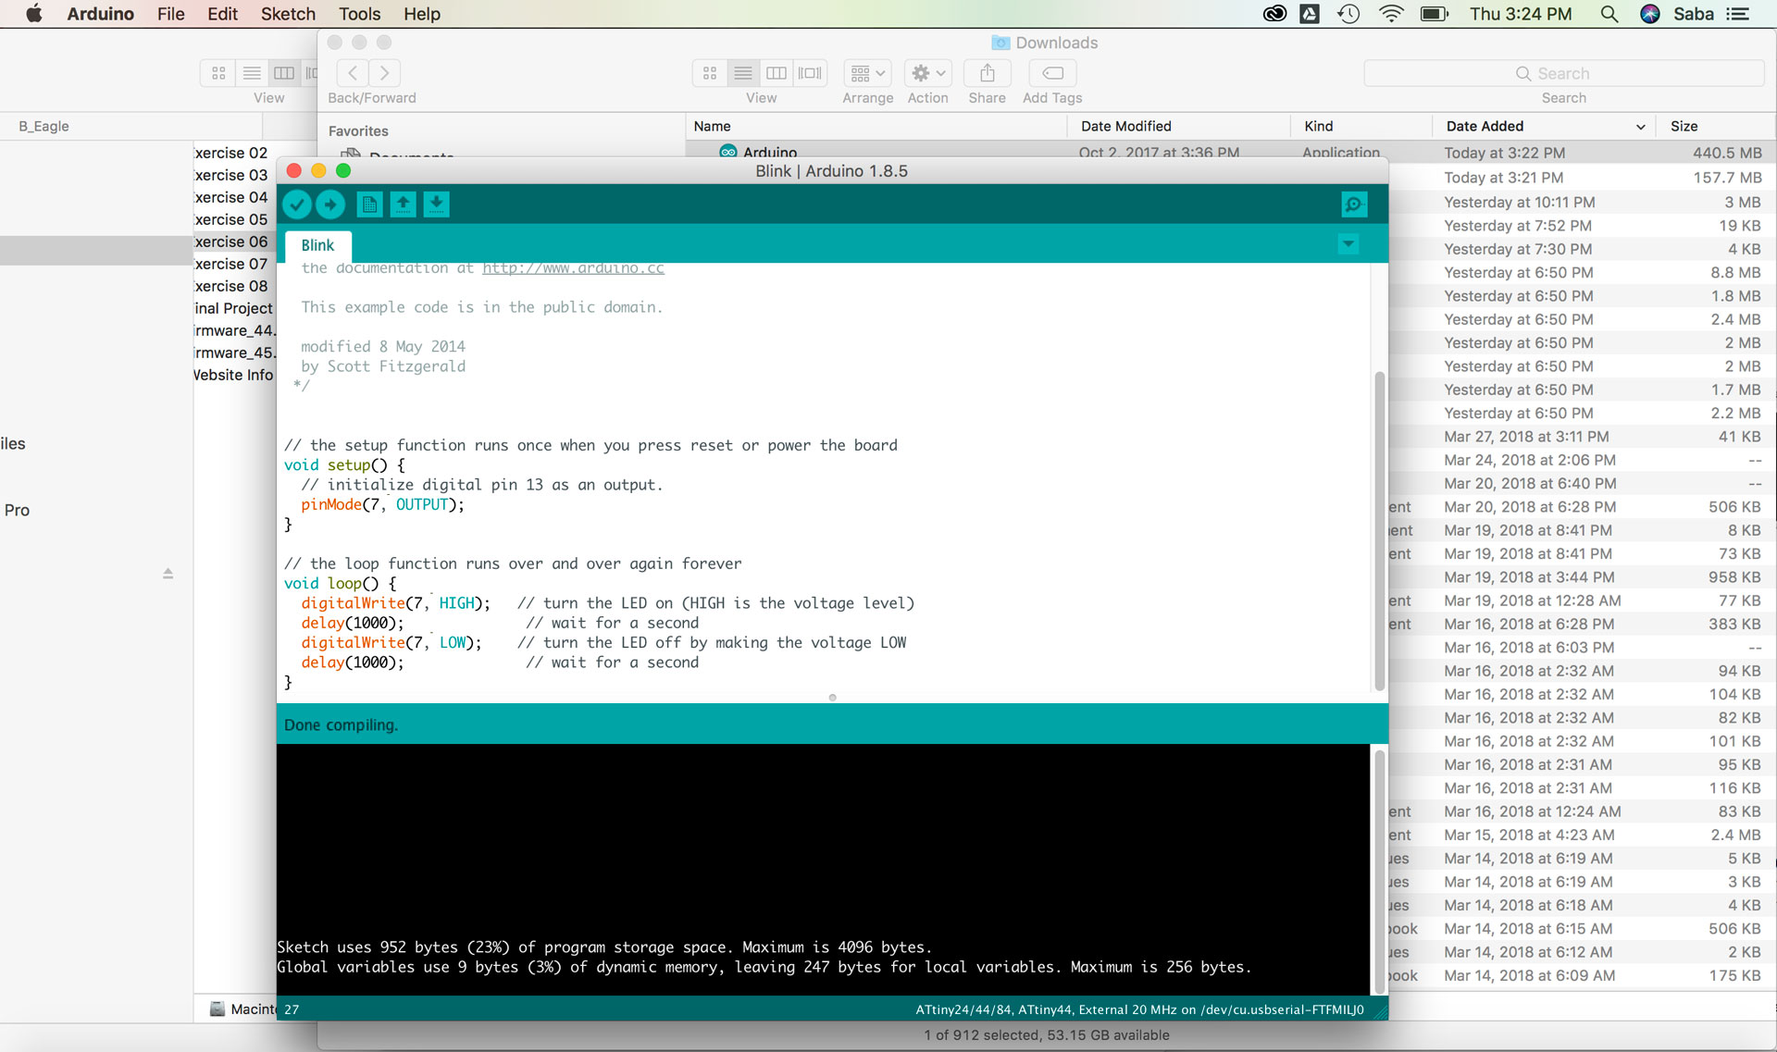1777x1052 pixels.
Task: Select the row dated Mar 27, 2018 at 3:11 PM
Action: 1583,437
